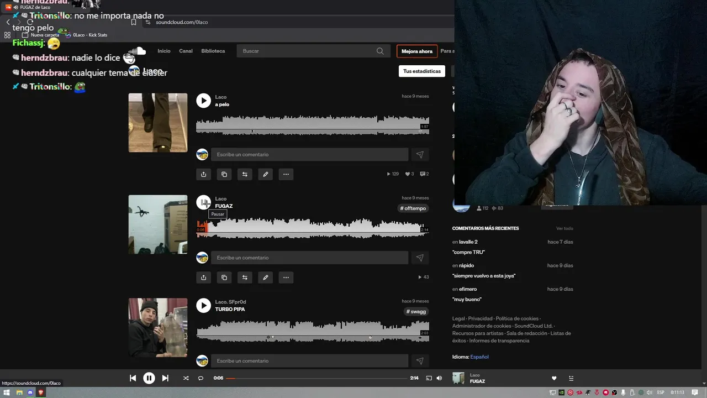707x398 pixels.
Task: Open more options for FUGAZ
Action: (286, 277)
